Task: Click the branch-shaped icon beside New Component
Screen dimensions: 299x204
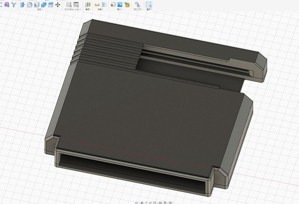Action: [x=14, y=5]
